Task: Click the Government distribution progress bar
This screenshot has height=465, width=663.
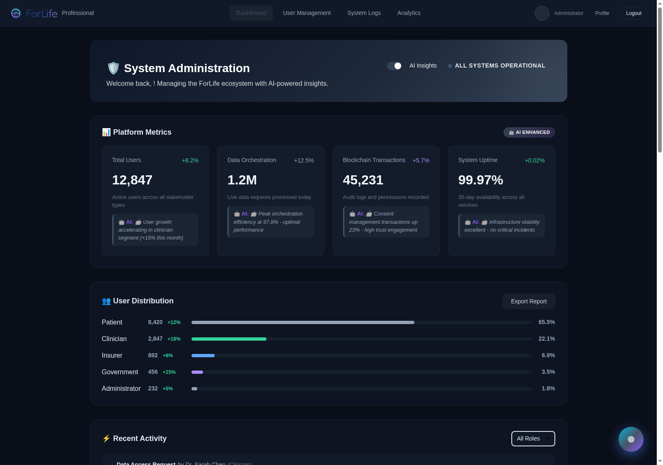Action: click(x=361, y=372)
